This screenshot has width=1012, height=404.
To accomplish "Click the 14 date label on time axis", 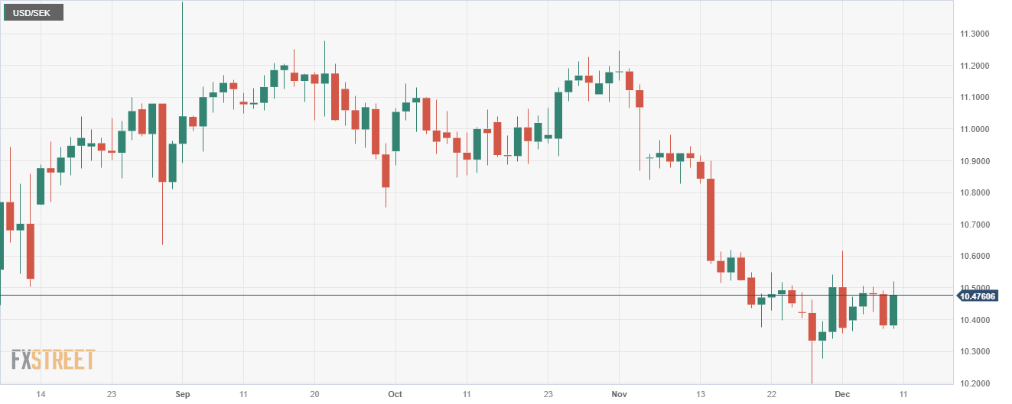I will tap(41, 394).
